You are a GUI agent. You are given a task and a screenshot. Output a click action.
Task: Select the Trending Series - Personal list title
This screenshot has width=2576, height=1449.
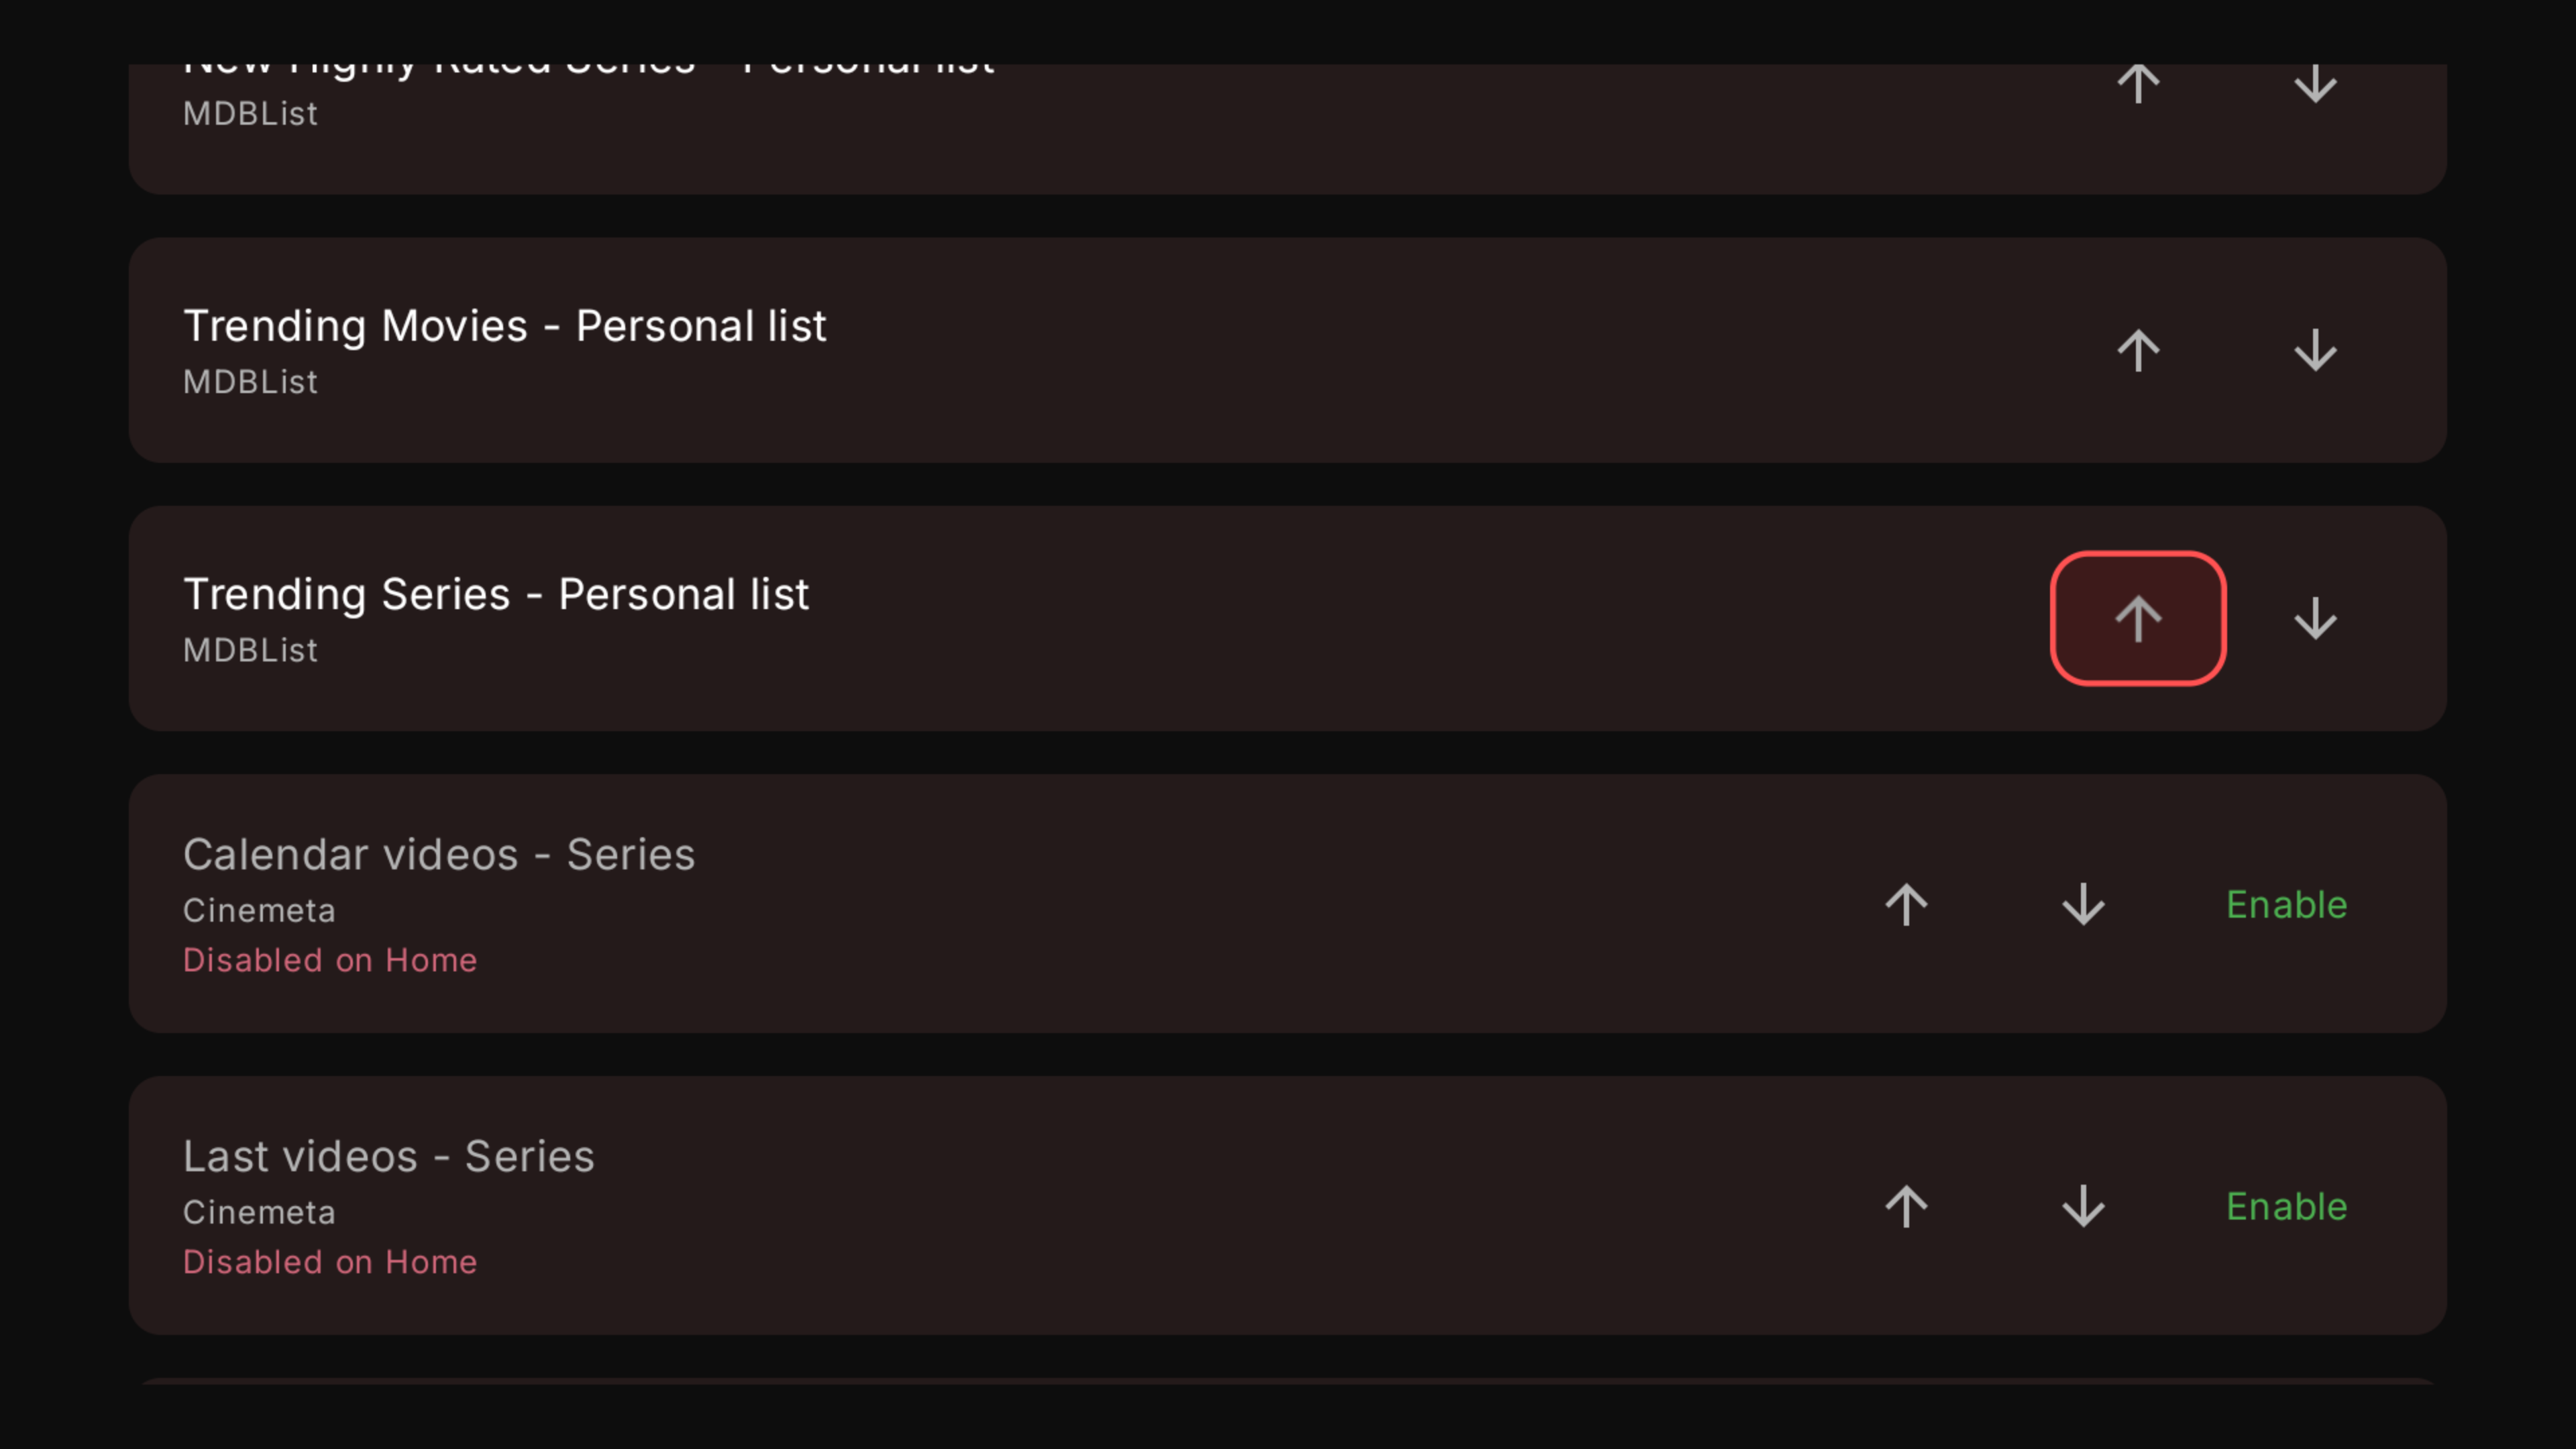[495, 594]
